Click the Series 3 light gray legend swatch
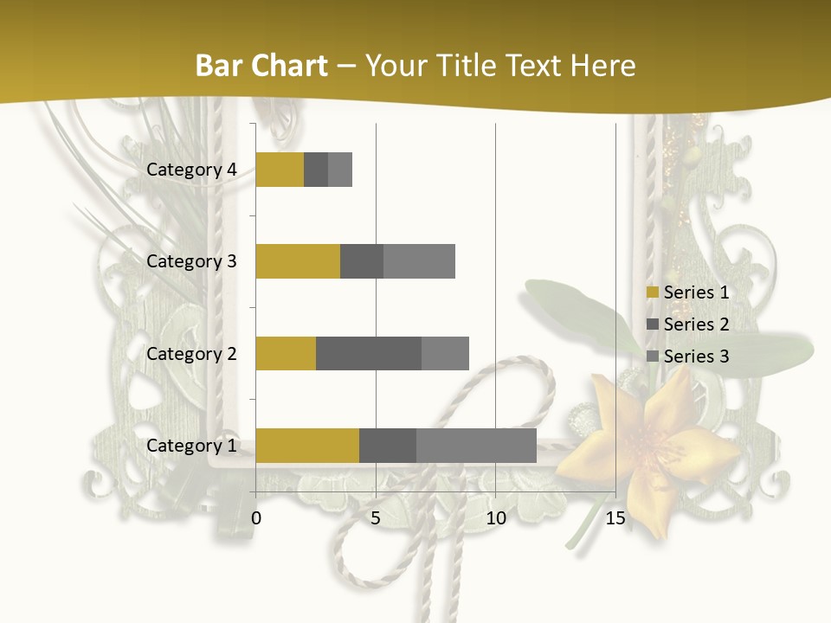 [x=653, y=356]
